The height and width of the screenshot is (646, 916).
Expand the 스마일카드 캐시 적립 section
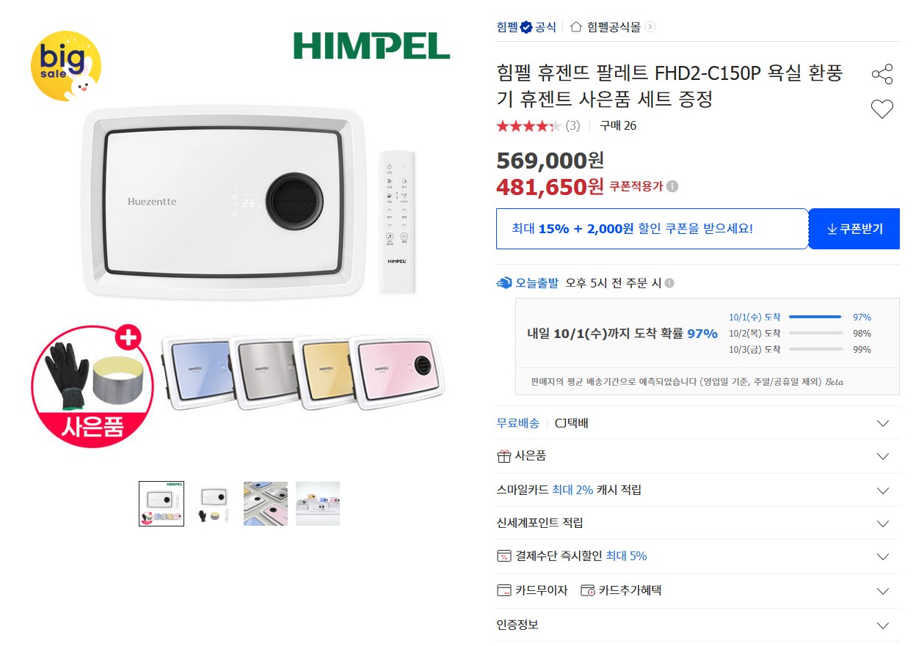pos(698,490)
